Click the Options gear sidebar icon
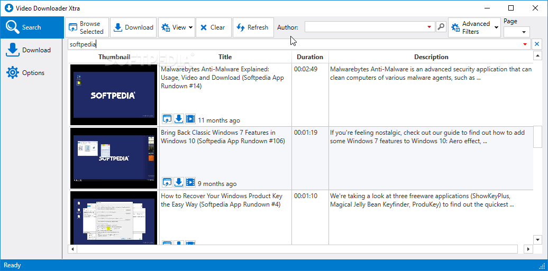 coord(13,73)
